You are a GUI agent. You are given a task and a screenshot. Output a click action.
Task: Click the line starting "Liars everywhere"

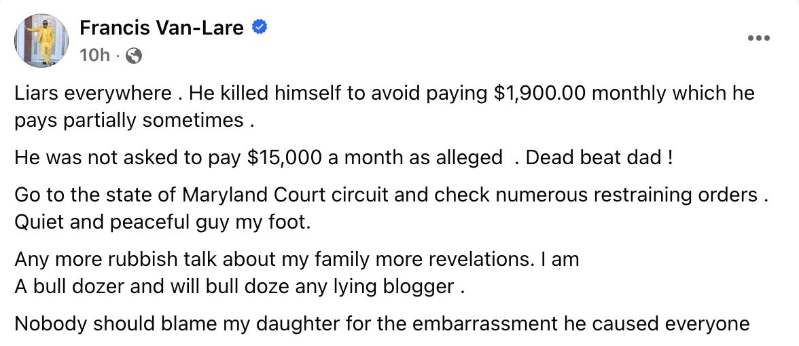pos(384,93)
